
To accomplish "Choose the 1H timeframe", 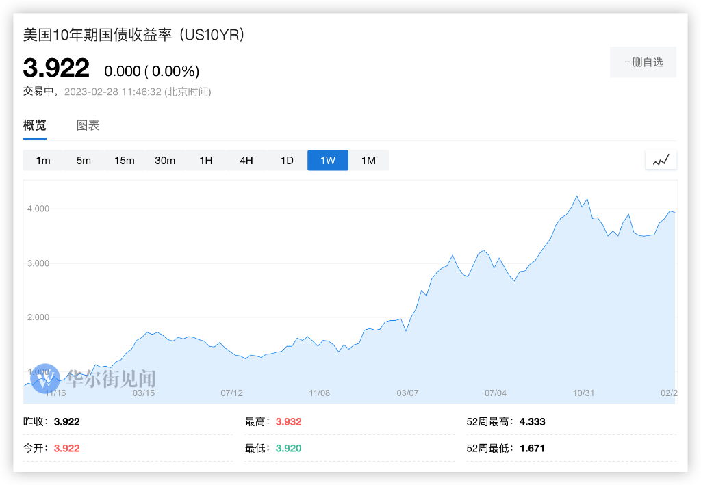I will [205, 160].
